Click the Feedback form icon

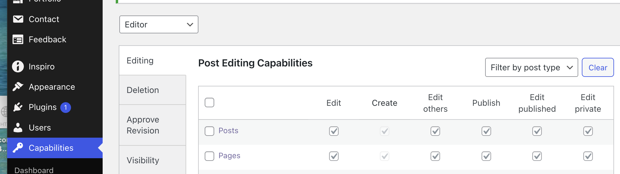[x=18, y=39]
